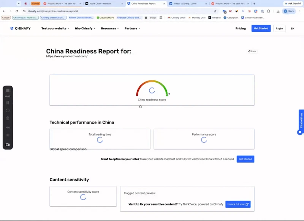Open the Chinafy presentation bookmark
The image size is (304, 221).
pos(53,17)
